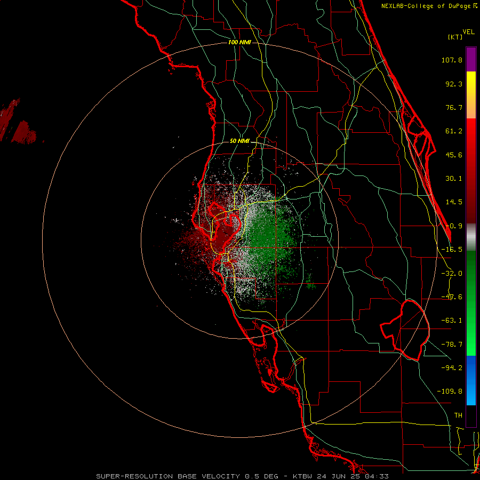Click the Super-Resolution Base Velocity caption
Viewport: 480px width, 480px height.
242,476
